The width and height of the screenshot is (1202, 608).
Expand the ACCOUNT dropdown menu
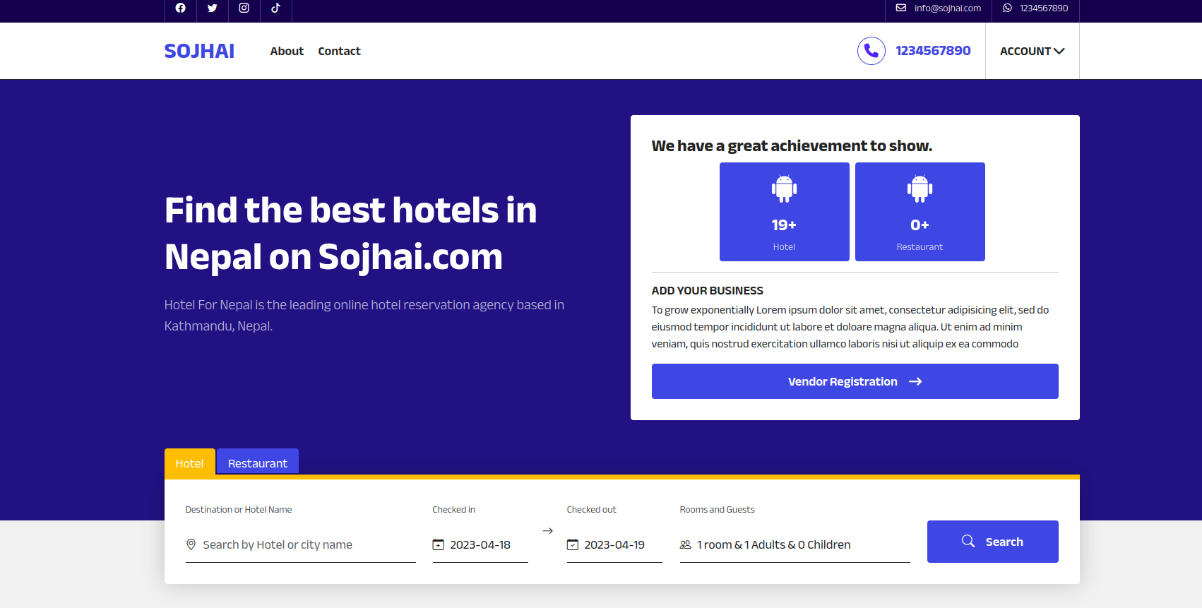[1032, 51]
